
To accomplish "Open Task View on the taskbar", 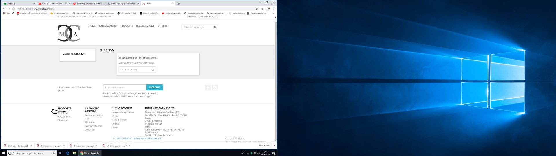I will pos(60,153).
